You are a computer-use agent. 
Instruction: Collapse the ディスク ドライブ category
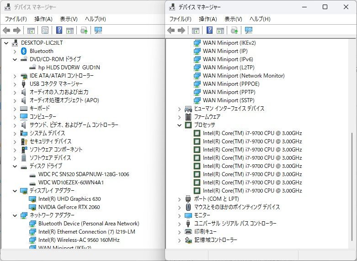[x=15, y=167]
